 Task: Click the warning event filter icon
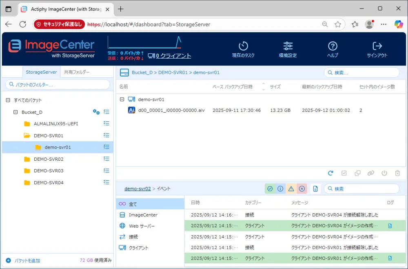[291, 188]
